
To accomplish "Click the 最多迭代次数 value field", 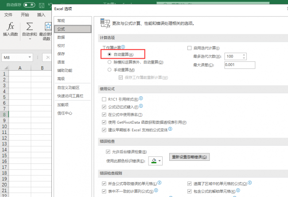I will coord(233,57).
